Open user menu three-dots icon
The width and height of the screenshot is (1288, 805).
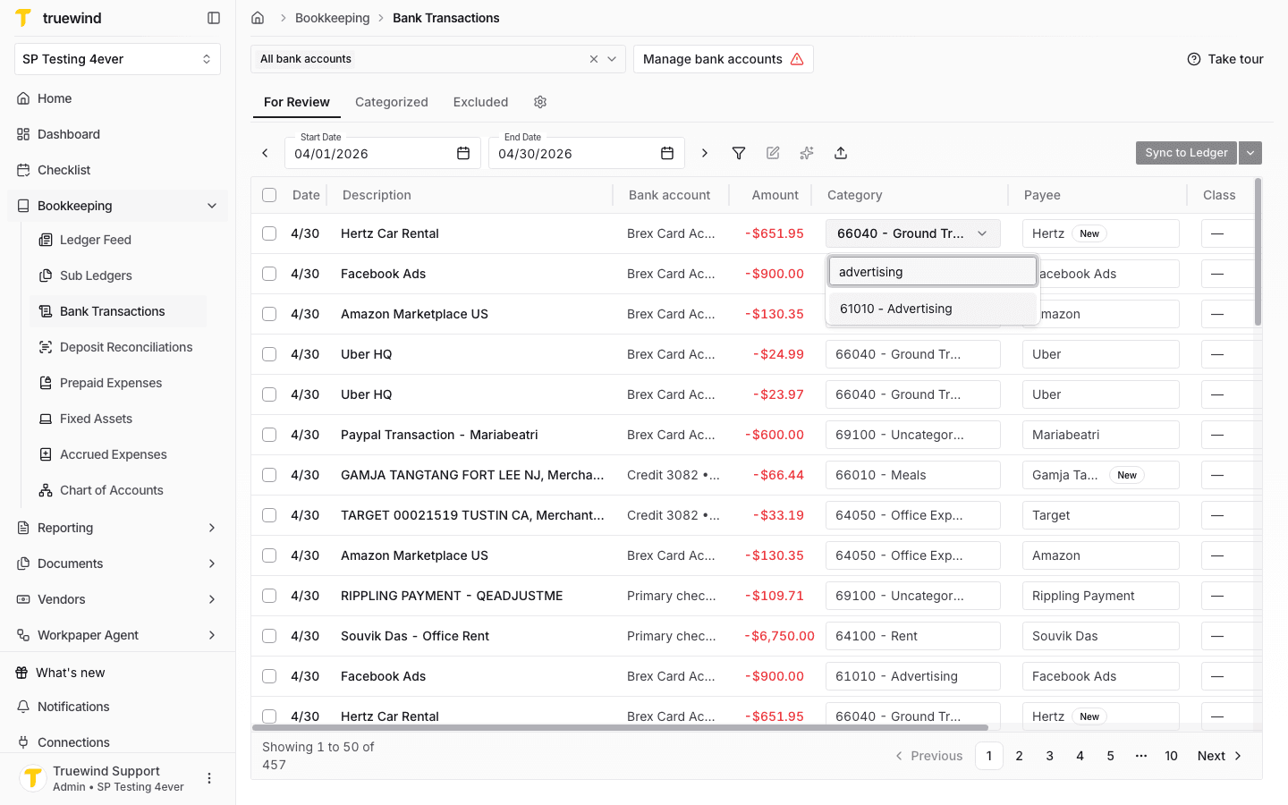(x=209, y=778)
